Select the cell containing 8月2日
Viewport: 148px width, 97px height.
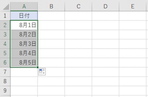pyautogui.click(x=24, y=35)
